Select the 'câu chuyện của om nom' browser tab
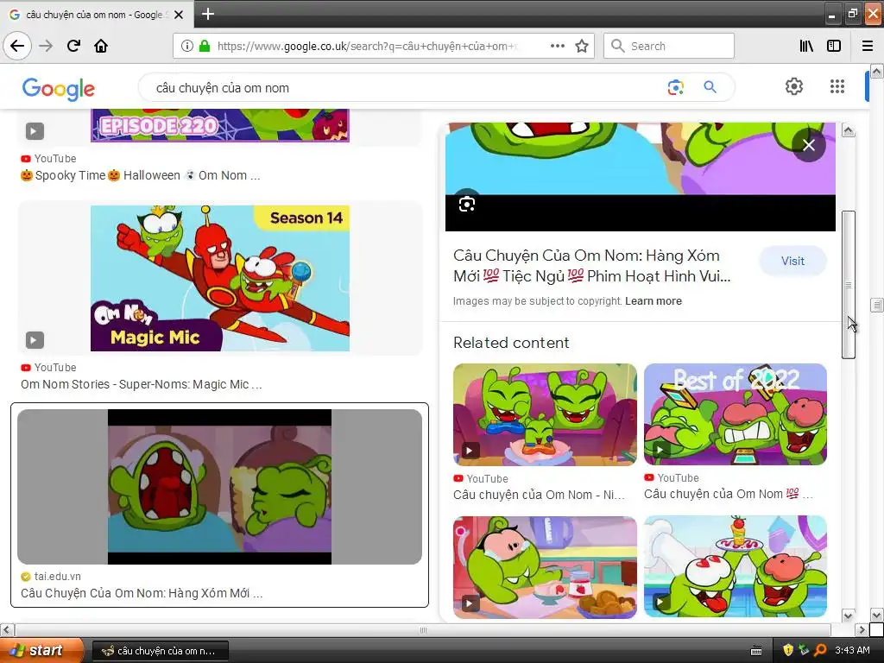This screenshot has height=663, width=884. click(96, 15)
